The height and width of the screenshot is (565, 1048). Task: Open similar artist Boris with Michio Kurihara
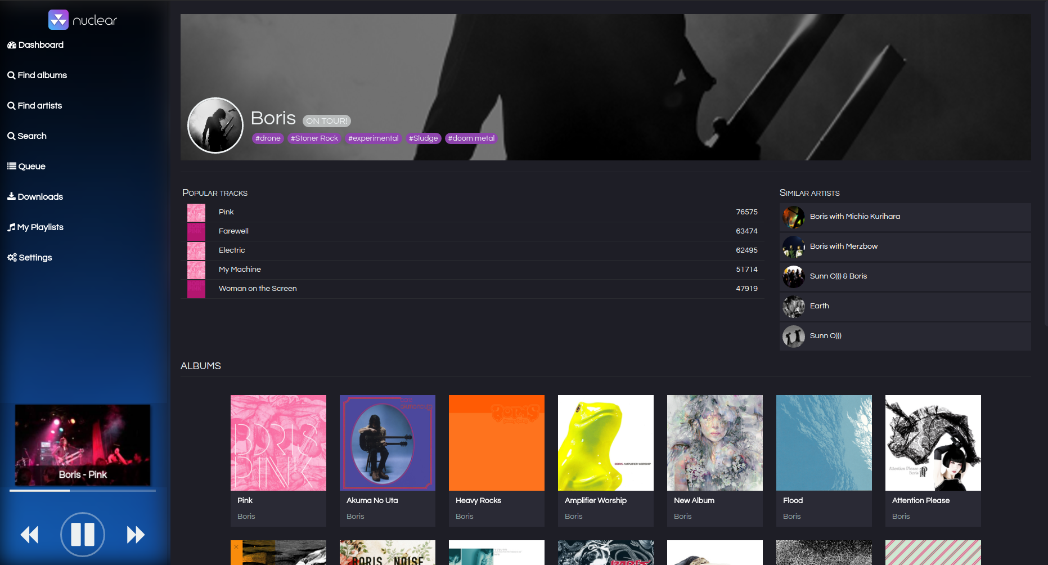(905, 217)
